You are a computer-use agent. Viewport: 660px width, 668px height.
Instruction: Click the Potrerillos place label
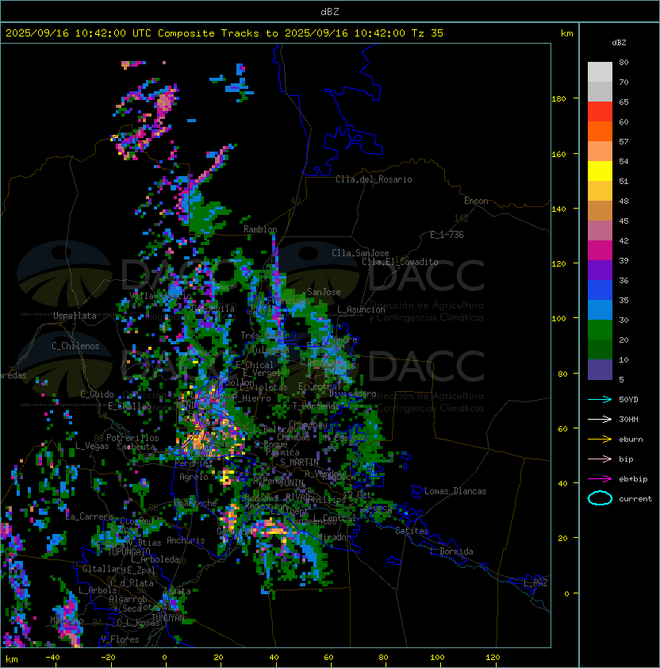click(132, 438)
